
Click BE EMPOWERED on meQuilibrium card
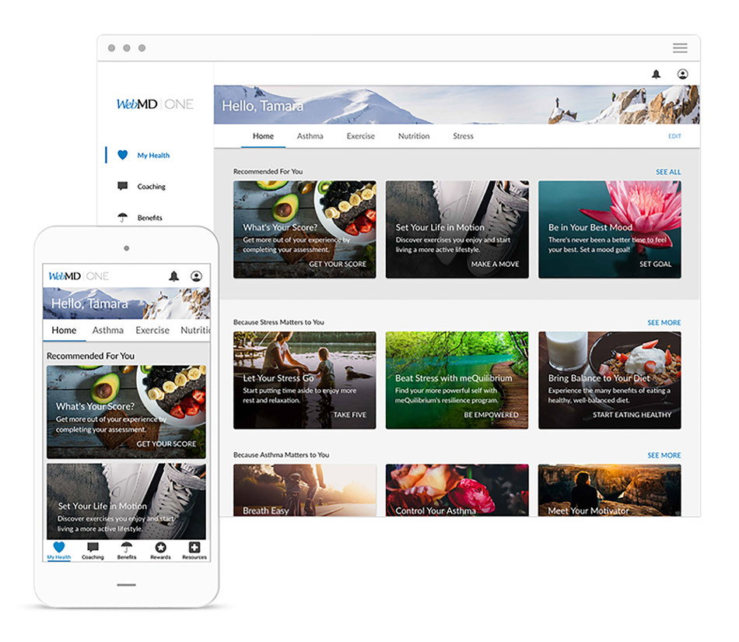pos(491,416)
